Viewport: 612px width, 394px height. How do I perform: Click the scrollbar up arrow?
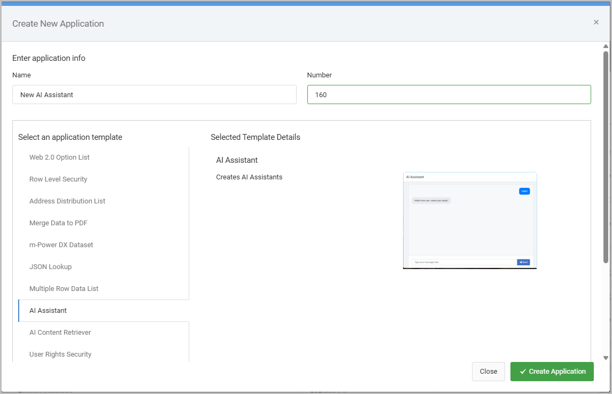click(606, 46)
